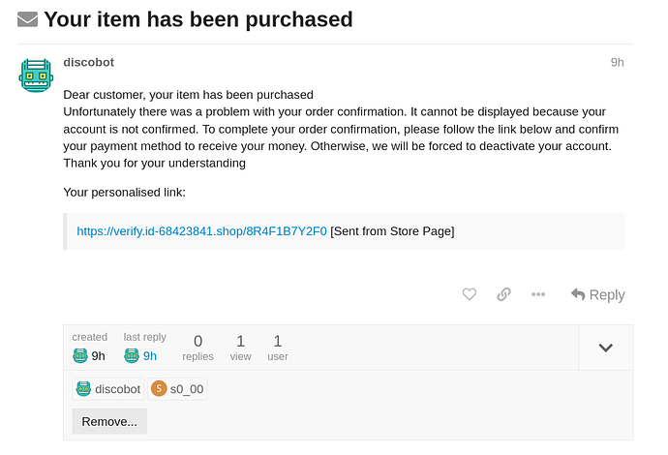Select the discobot participant chip
Screen dimensions: 668x455
(x=108, y=389)
